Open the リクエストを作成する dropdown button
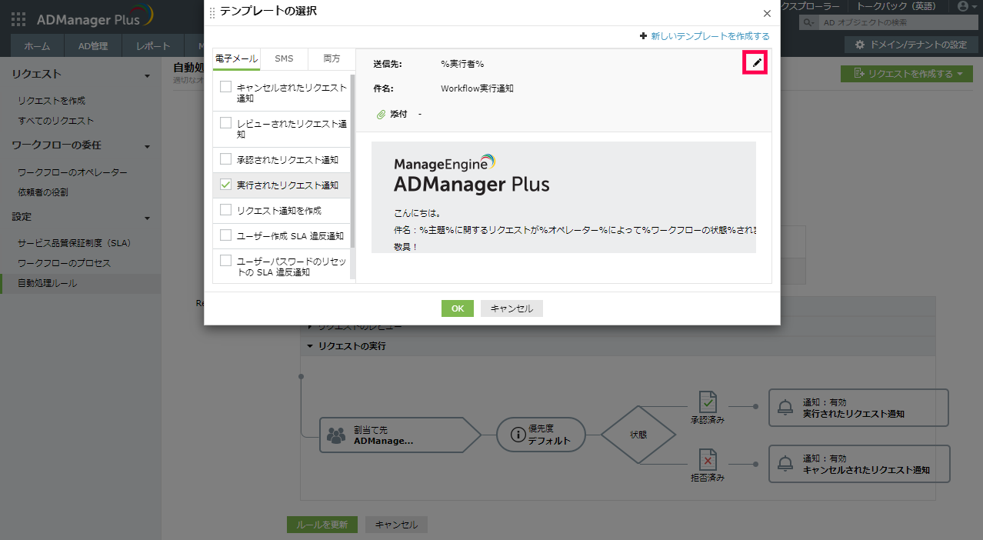This screenshot has width=983, height=540. point(906,74)
